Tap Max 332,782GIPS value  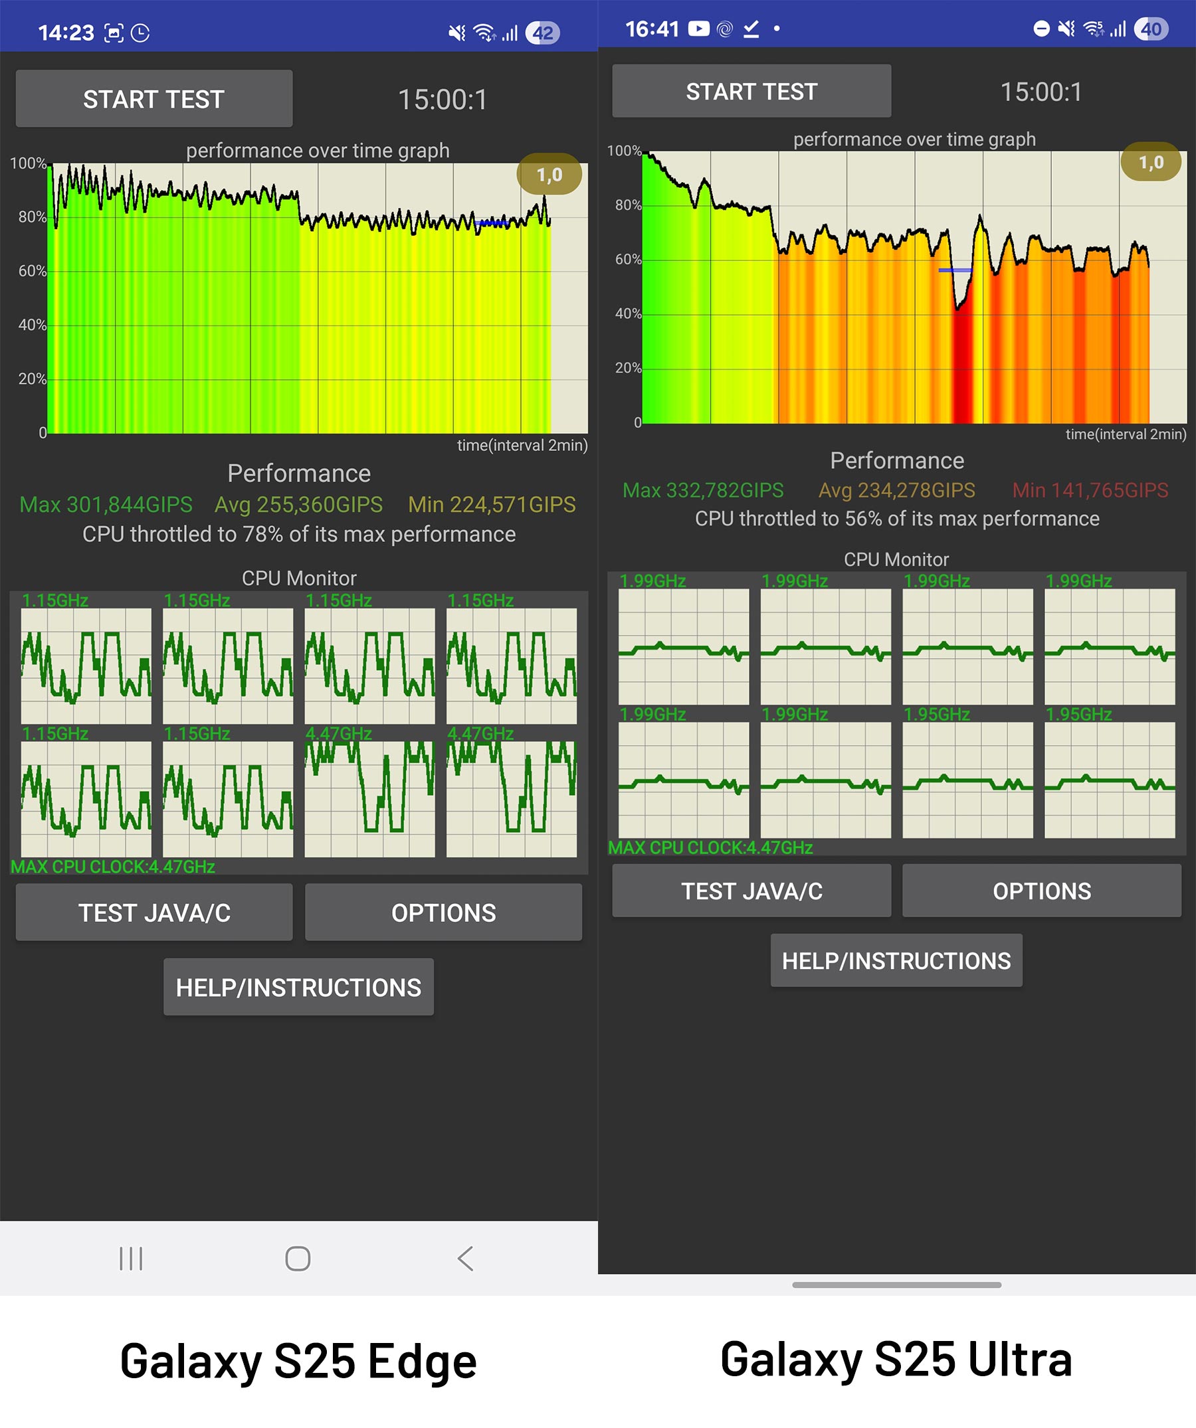pos(704,490)
